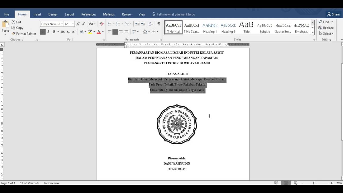Open the Font dialog launcher
This screenshot has height=193, width=343.
pos(103,40)
